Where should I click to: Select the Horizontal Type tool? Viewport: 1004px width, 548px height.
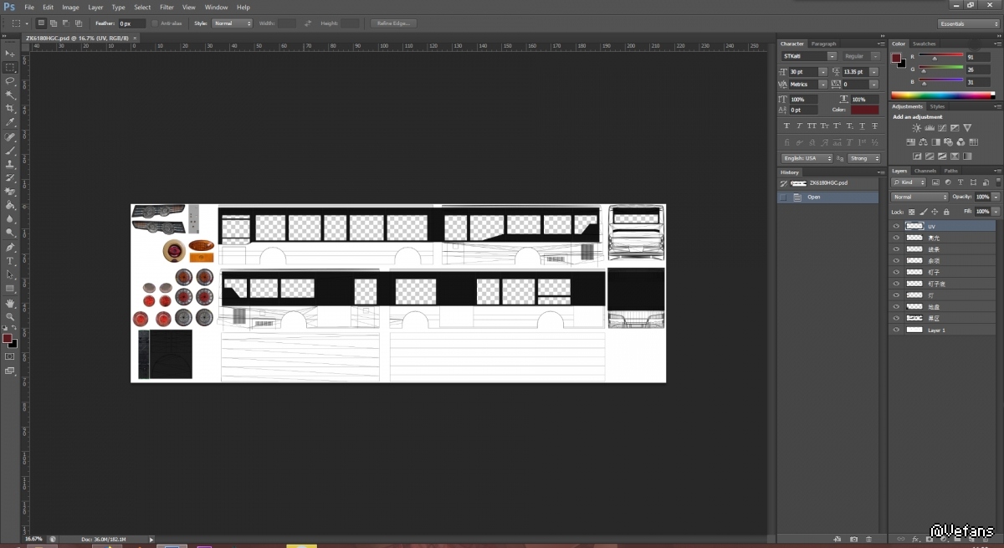click(x=10, y=261)
